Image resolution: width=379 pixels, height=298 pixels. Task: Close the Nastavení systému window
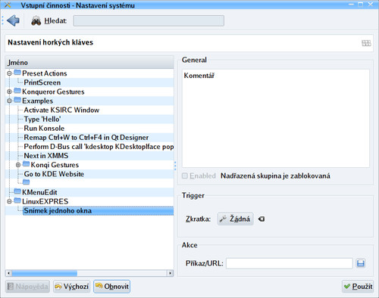tap(371, 5)
